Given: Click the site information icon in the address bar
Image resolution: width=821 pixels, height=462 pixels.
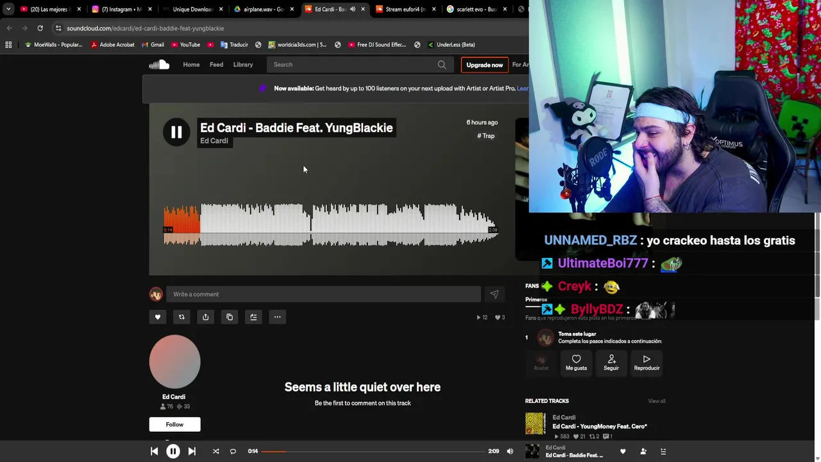Looking at the screenshot, I should click(58, 28).
